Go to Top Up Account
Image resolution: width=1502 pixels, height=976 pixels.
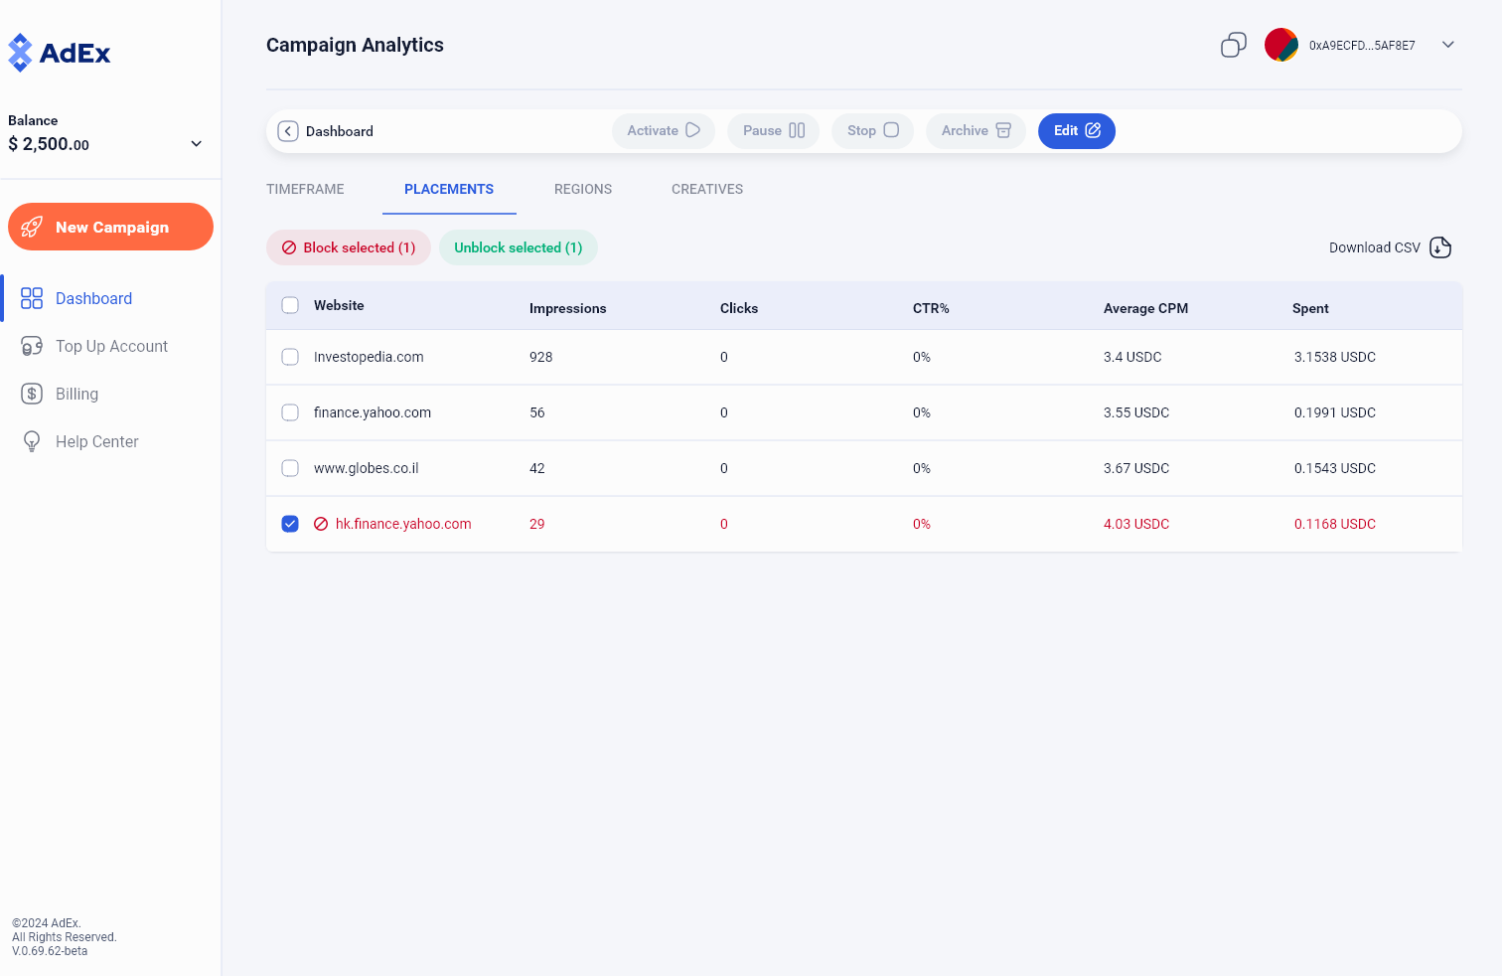(x=111, y=346)
